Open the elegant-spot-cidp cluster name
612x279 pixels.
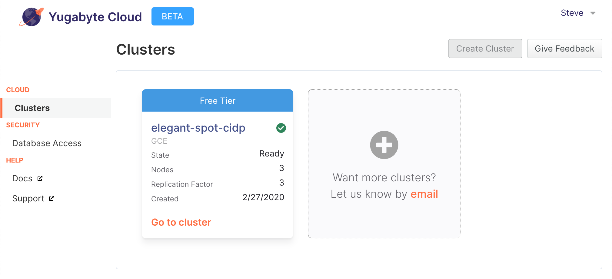tap(198, 128)
